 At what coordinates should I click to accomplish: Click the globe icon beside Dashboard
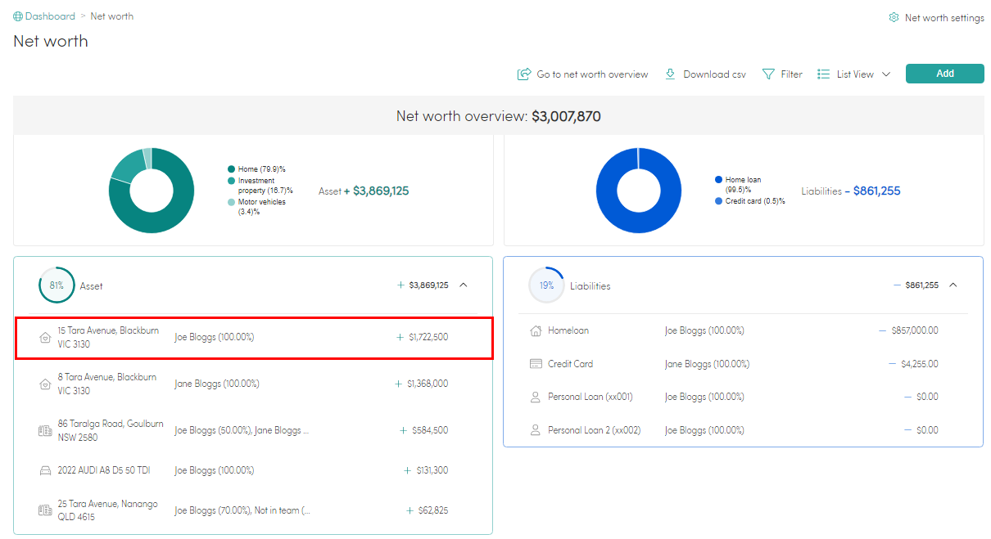click(18, 16)
